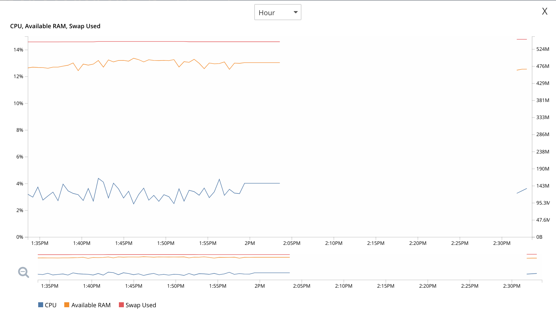Click the 14% label on left axis

click(18, 50)
